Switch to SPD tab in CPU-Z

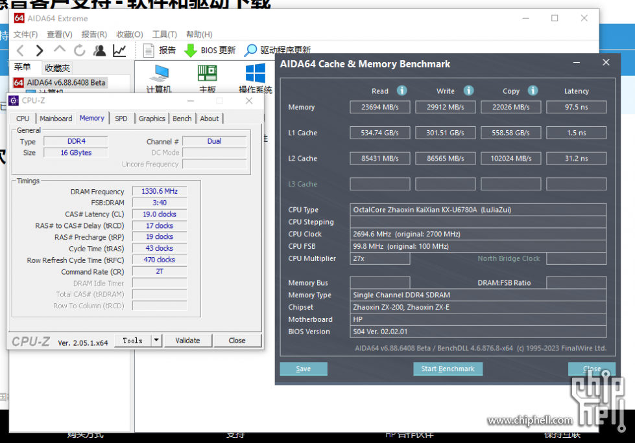click(x=121, y=119)
